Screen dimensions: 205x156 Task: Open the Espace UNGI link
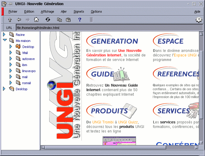tap(185, 55)
